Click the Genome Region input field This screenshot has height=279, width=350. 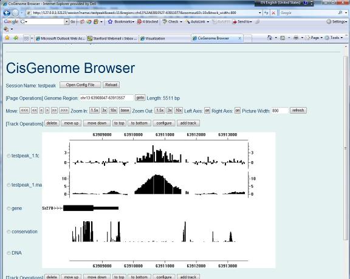tap(106, 98)
